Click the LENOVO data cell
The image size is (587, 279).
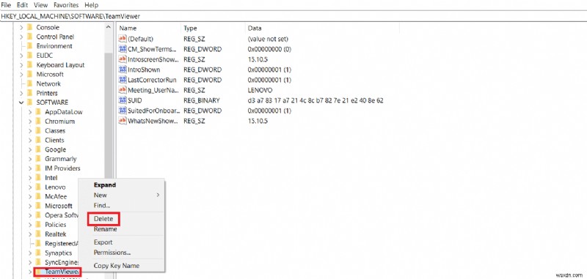[260, 90]
